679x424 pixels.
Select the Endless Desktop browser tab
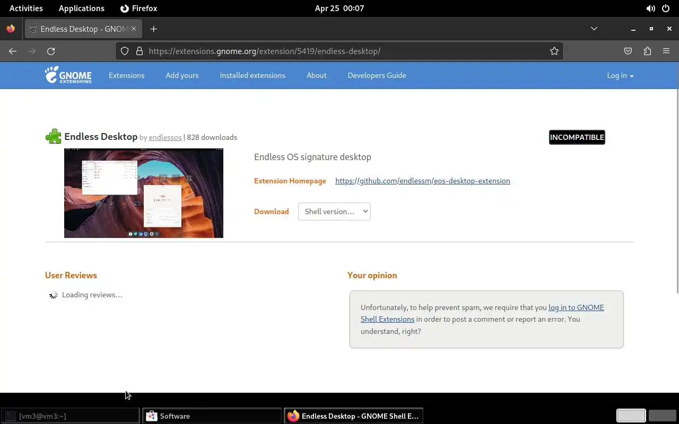(83, 29)
